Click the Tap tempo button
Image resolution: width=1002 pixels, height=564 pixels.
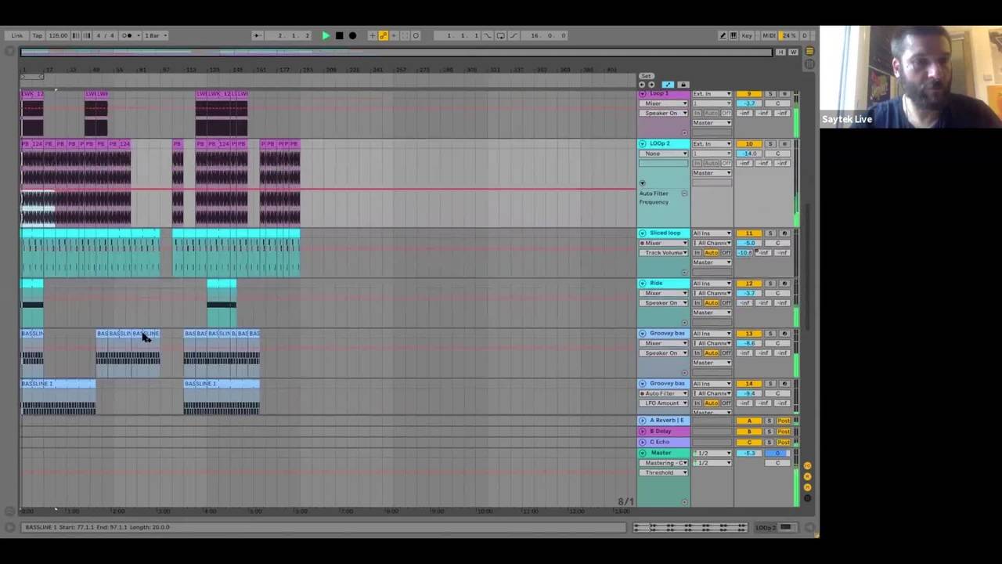(37, 35)
